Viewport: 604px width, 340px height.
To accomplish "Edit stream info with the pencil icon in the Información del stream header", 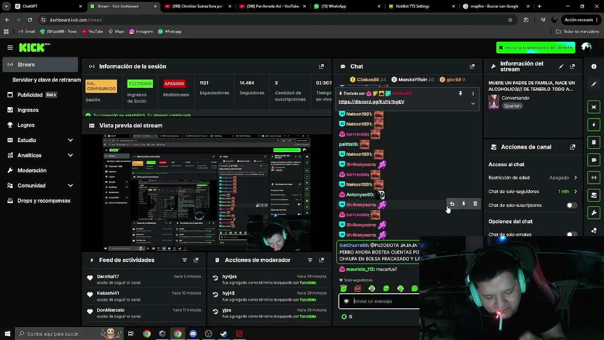I will [x=561, y=67].
